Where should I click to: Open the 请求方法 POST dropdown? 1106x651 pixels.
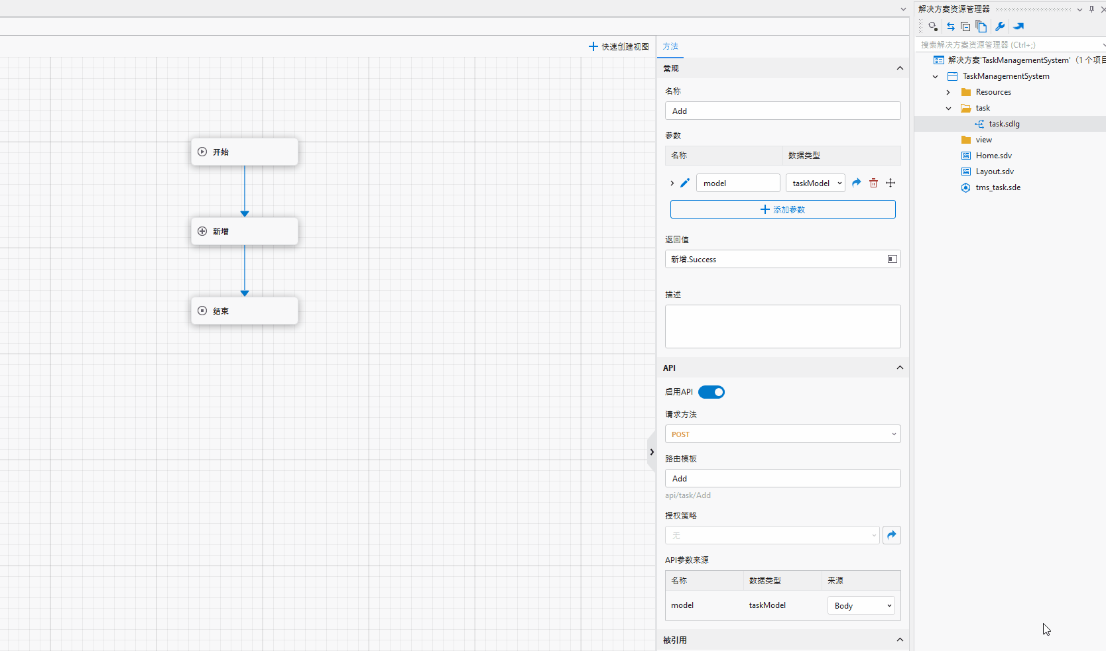[x=783, y=434]
